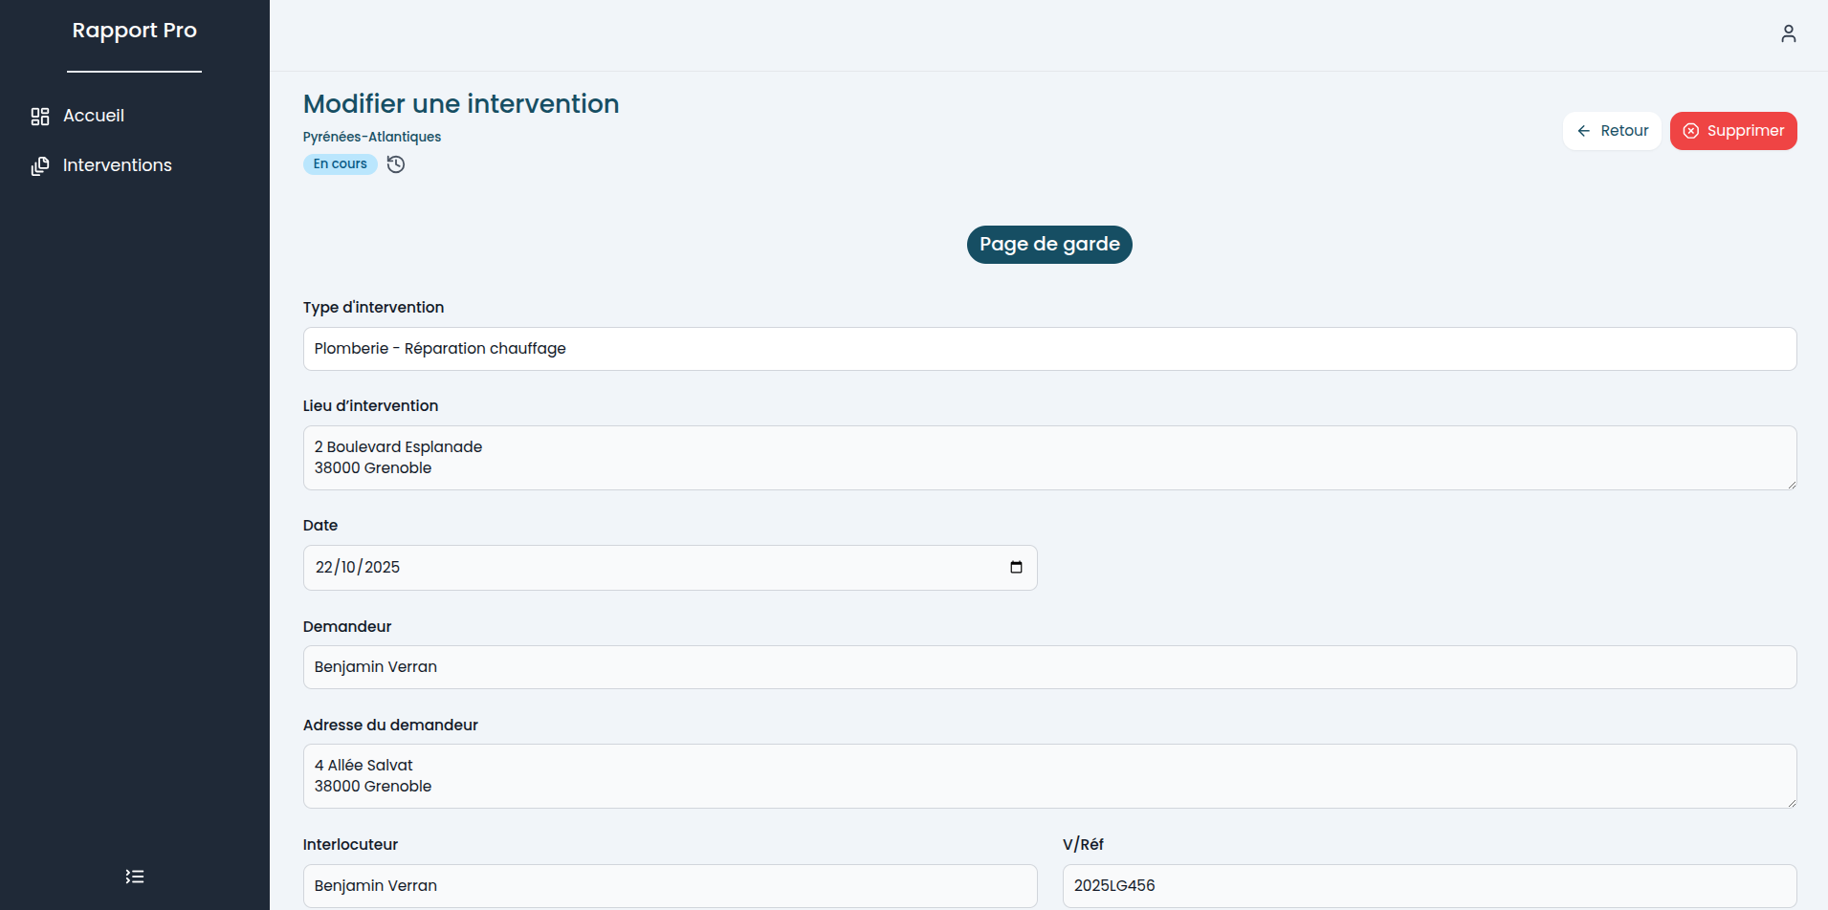This screenshot has height=910, width=1828.
Task: Open the user profile icon
Action: (1788, 34)
